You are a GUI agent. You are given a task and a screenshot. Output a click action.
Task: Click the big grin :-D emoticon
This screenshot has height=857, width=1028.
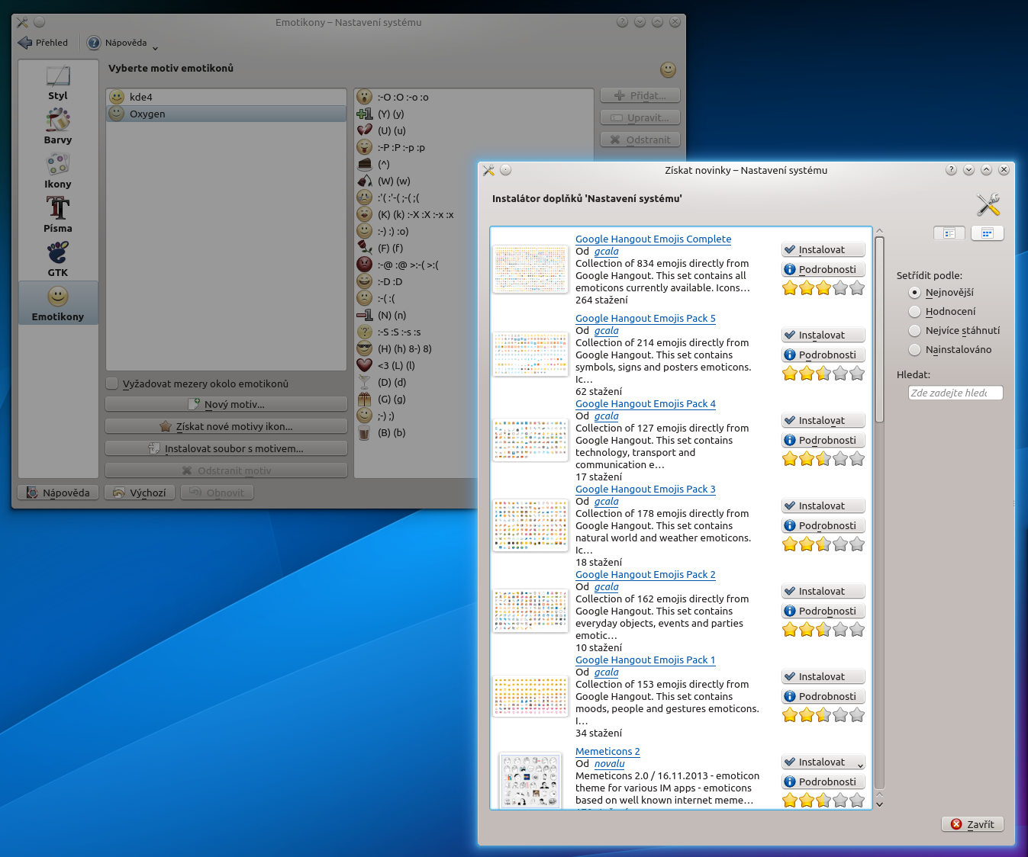(x=365, y=281)
